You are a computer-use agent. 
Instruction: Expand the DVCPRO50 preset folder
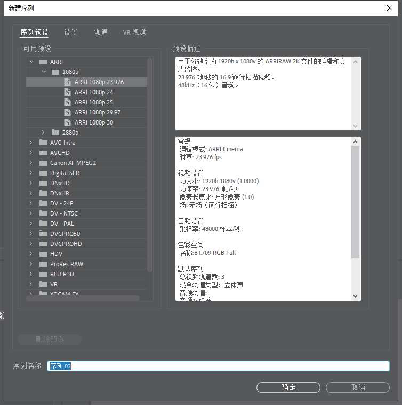pyautogui.click(x=31, y=234)
